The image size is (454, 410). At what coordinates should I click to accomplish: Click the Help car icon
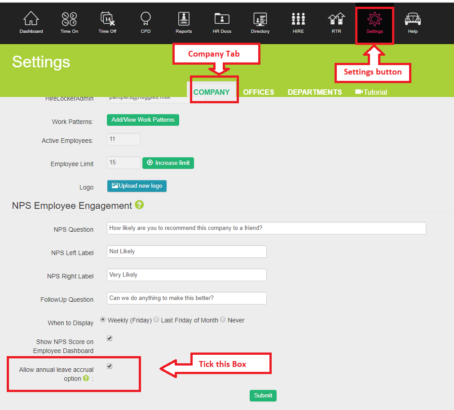coord(413,19)
